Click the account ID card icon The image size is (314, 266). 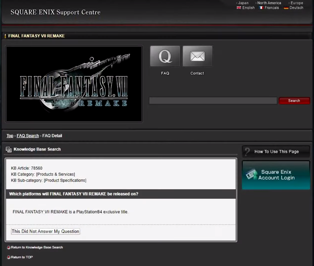(x=251, y=174)
